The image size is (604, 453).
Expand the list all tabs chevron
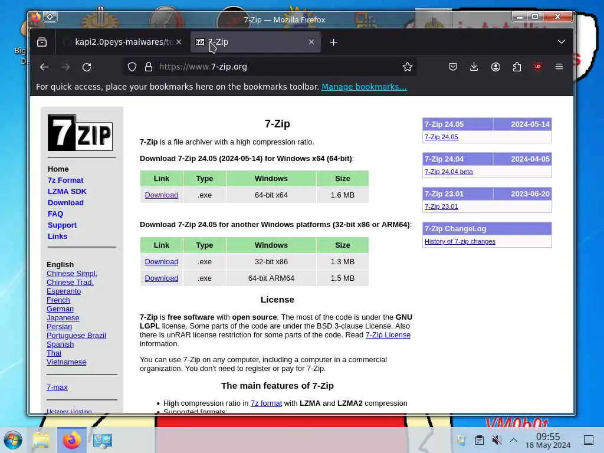pyautogui.click(x=562, y=42)
